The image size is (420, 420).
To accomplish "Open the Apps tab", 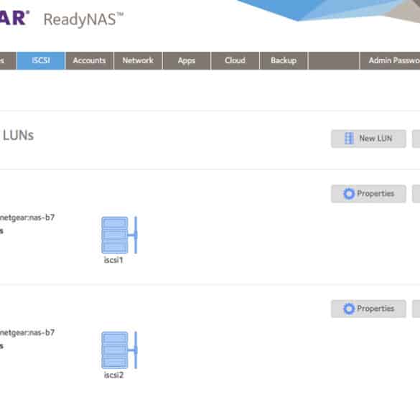I will pos(187,60).
